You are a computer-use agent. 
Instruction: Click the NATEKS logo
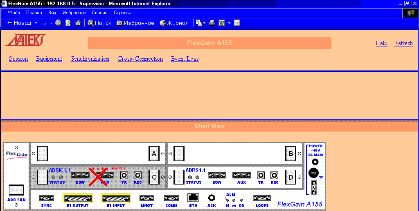click(x=25, y=40)
